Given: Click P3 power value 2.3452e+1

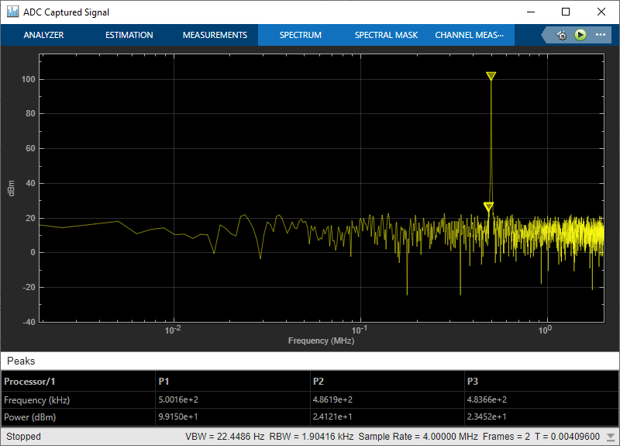Looking at the screenshot, I should 487,417.
